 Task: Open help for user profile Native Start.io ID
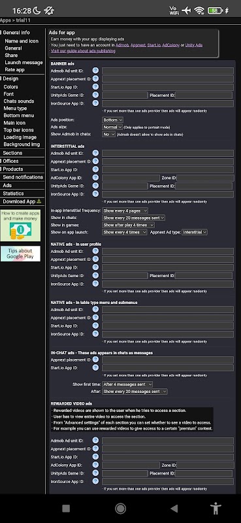point(95,267)
